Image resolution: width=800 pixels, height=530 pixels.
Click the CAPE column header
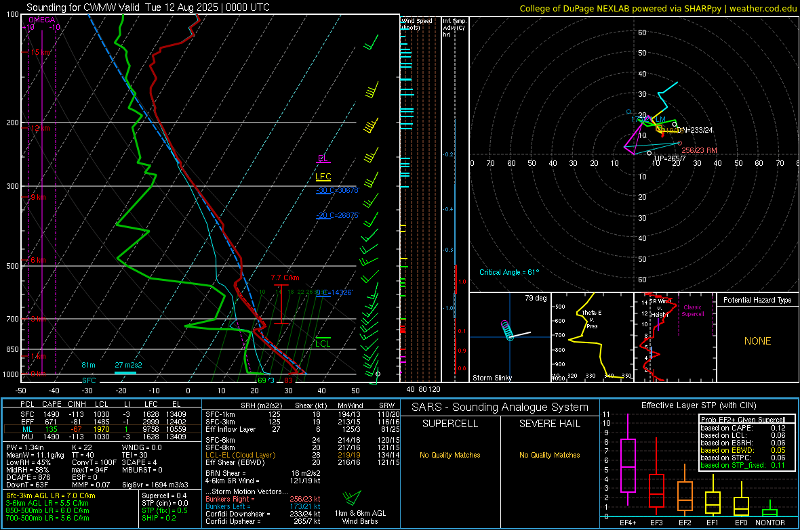coord(52,405)
